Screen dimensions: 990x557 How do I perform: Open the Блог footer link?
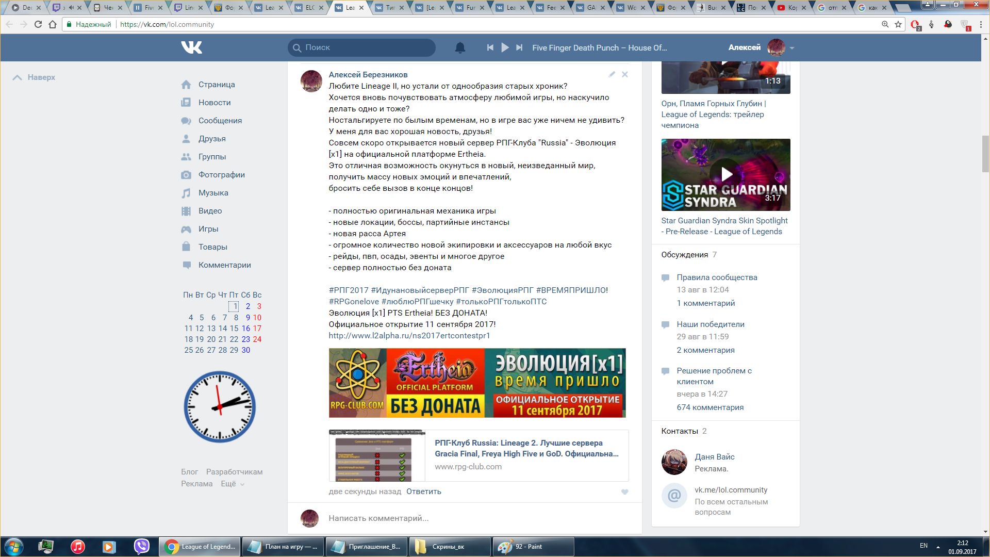click(x=189, y=472)
